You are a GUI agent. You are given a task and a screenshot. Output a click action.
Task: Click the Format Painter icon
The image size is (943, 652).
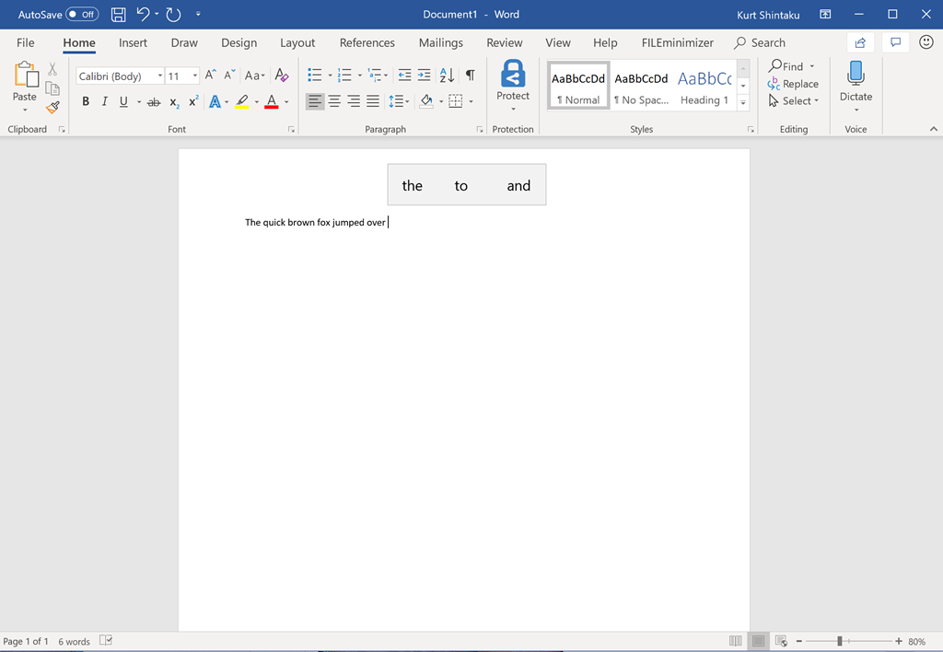tap(52, 107)
